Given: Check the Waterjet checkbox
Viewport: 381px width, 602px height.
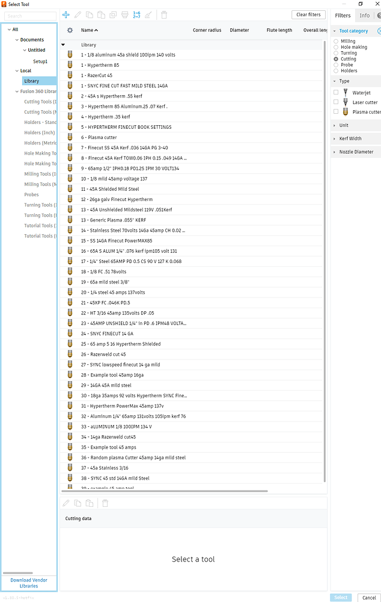Looking at the screenshot, I should [x=336, y=92].
